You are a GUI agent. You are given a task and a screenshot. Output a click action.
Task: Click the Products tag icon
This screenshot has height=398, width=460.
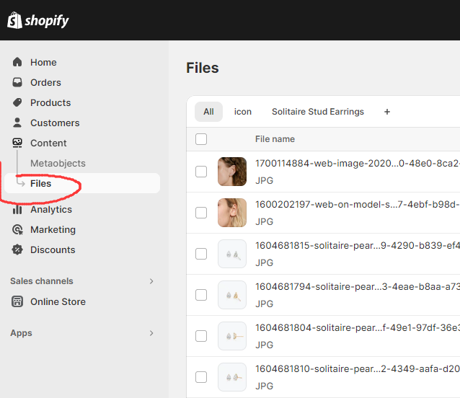[17, 102]
